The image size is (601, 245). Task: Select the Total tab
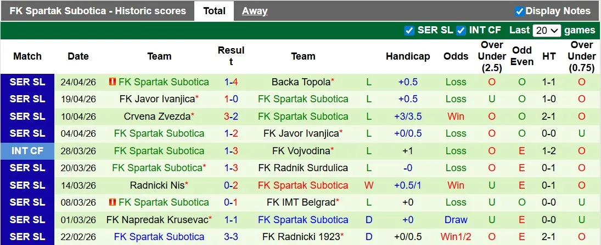[214, 11]
